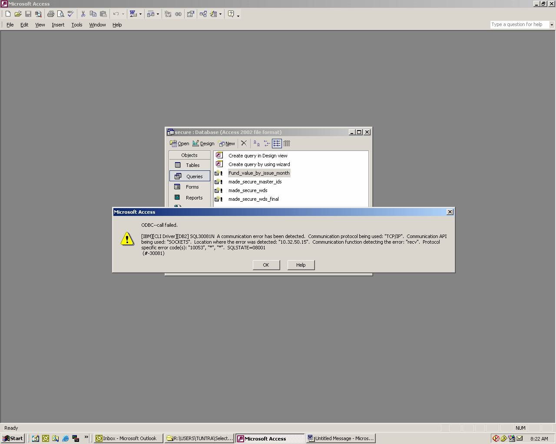Click the Microsoft Script Editor icon
This screenshot has width=556, height=444.
click(178, 14)
